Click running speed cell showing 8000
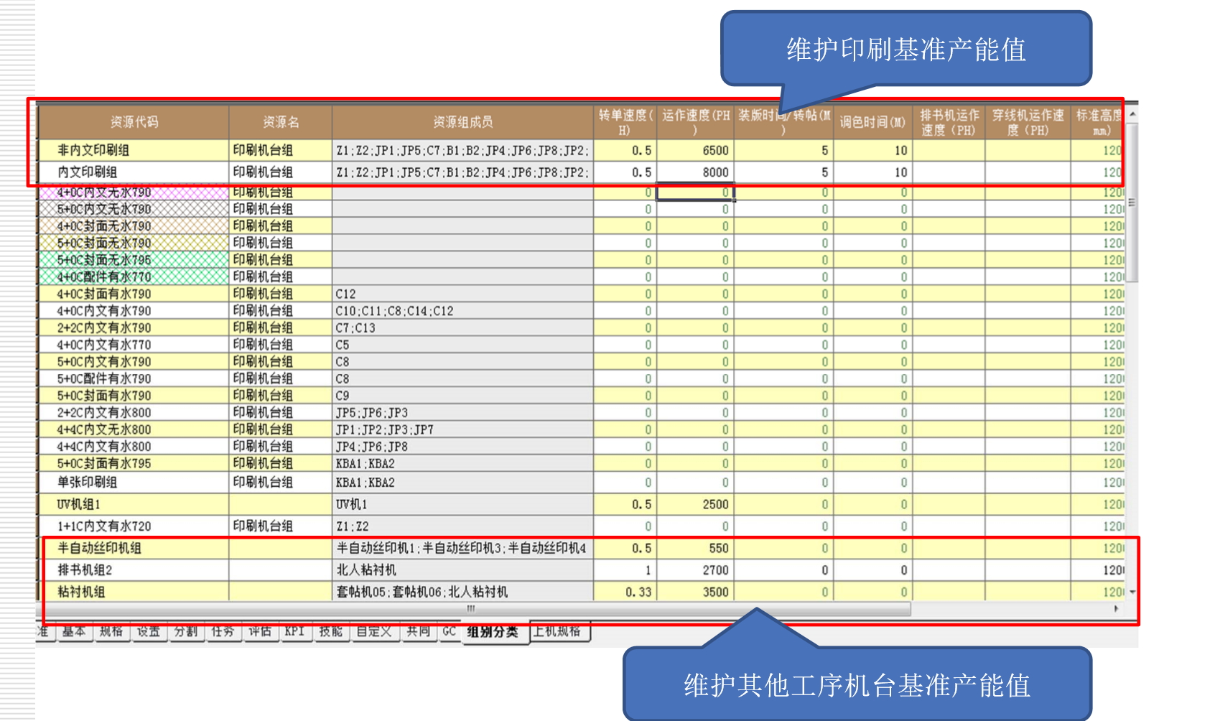Screen dimensions: 1215x721 pyautogui.click(x=695, y=172)
